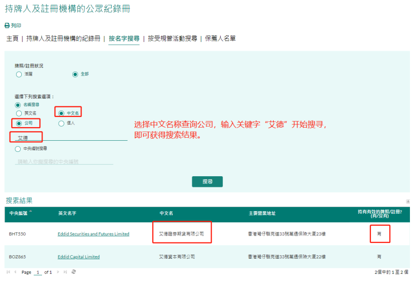
Task: Click the BHT550 central number cell
Action: pos(18,234)
